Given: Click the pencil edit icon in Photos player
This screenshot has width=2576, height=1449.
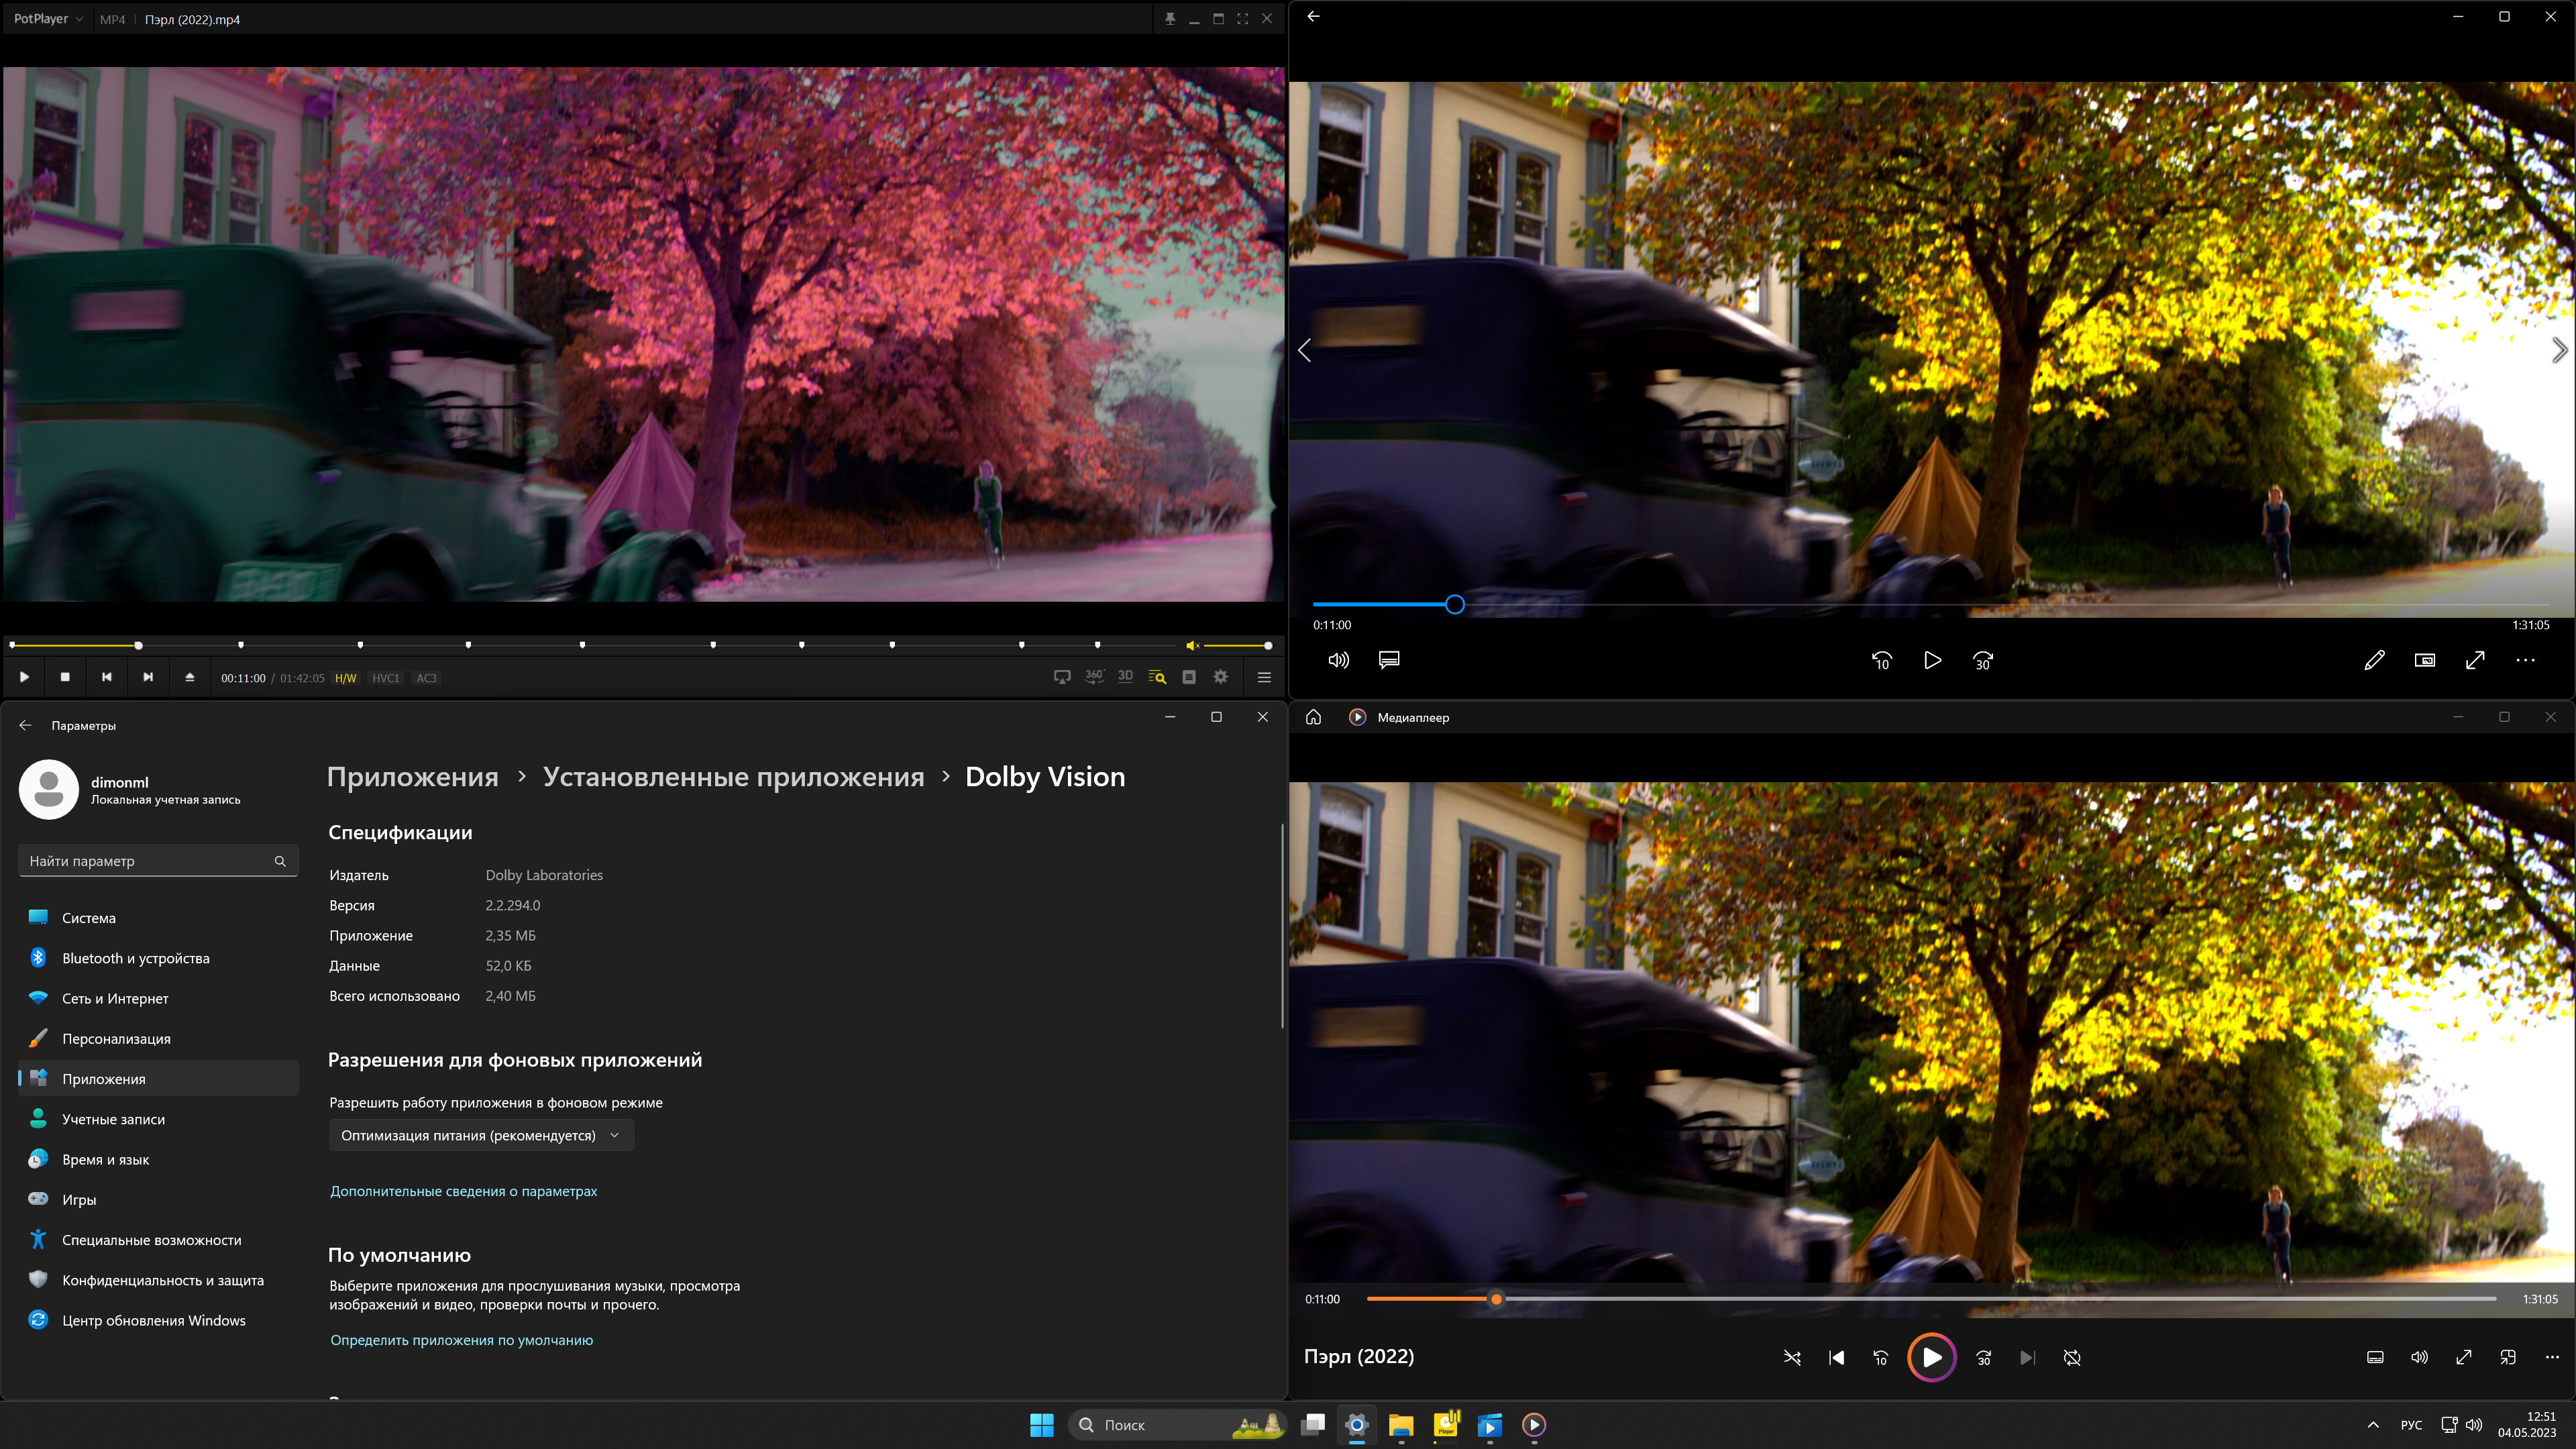Looking at the screenshot, I should pos(2374,660).
